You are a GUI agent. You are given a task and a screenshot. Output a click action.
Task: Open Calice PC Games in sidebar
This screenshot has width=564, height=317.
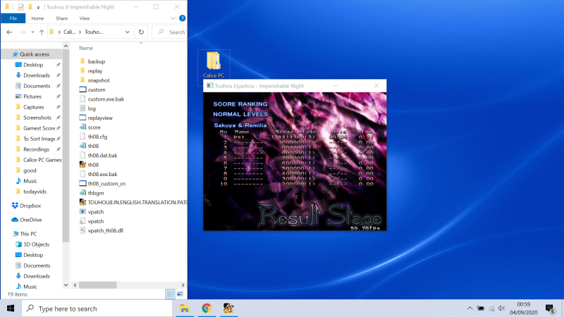pyautogui.click(x=42, y=160)
